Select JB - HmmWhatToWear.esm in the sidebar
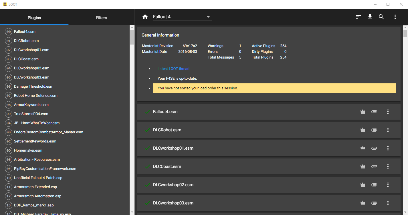This screenshot has height=215, width=408. [65, 123]
